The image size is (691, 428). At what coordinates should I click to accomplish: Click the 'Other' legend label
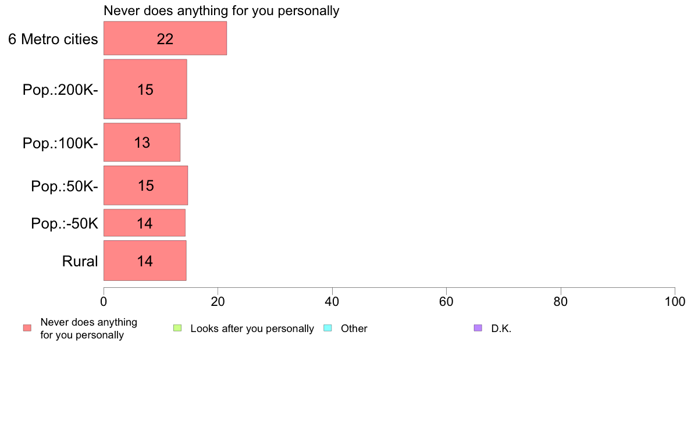point(354,329)
